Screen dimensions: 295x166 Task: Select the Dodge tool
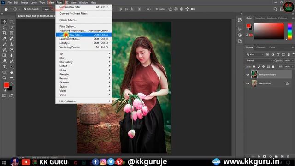pyautogui.click(x=4, y=61)
